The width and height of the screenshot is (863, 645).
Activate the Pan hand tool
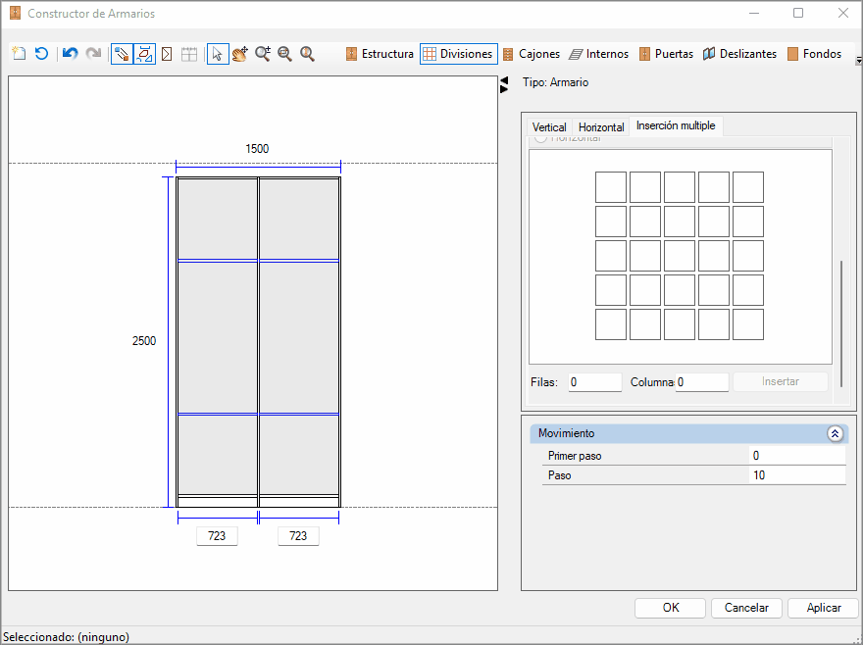coord(240,53)
